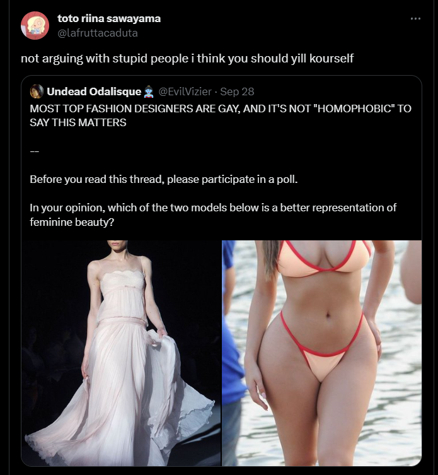Open the beach bikini photo
Screen dimensions: 438x475
322,353
